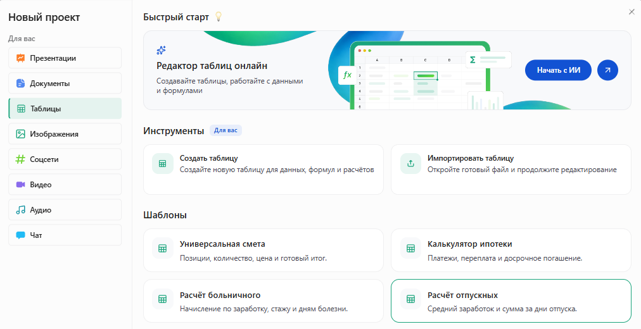Pick the Расчёт больничного template
The image size is (641, 329).
pos(263,301)
